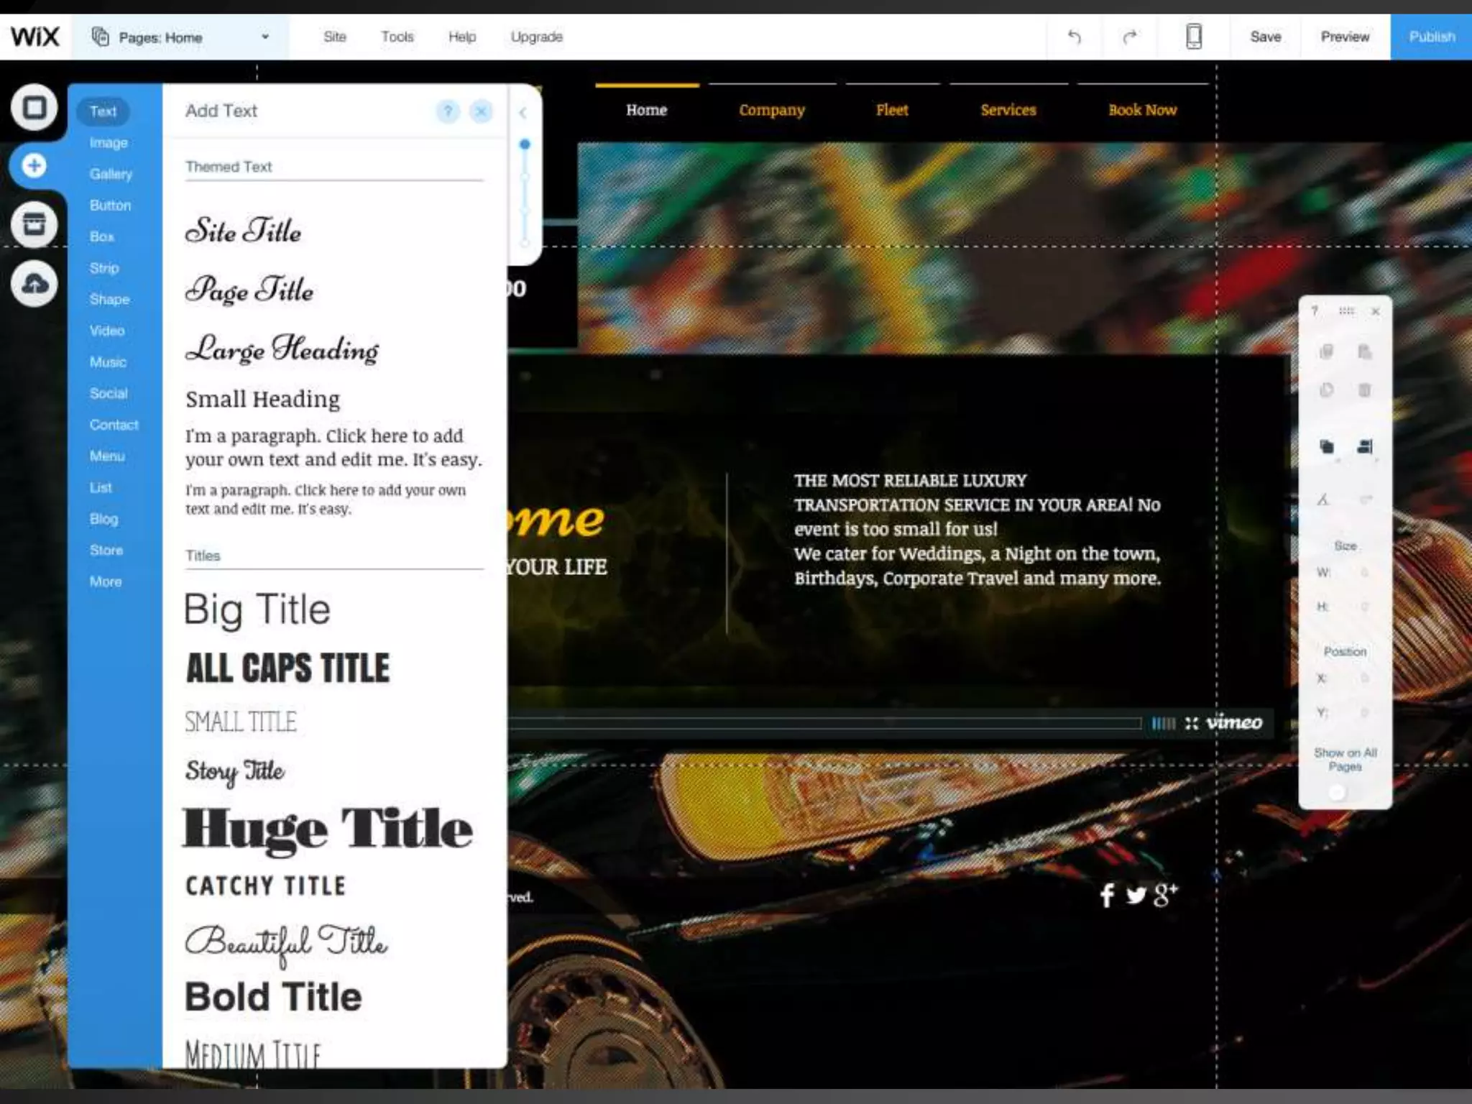Click the align icon in toolbar
This screenshot has height=1104, width=1472.
1364,447
